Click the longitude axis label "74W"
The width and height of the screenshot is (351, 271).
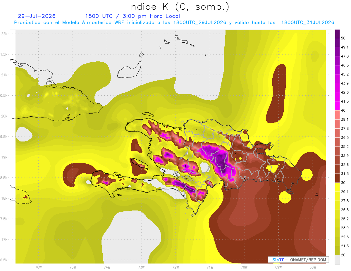coord(107,267)
